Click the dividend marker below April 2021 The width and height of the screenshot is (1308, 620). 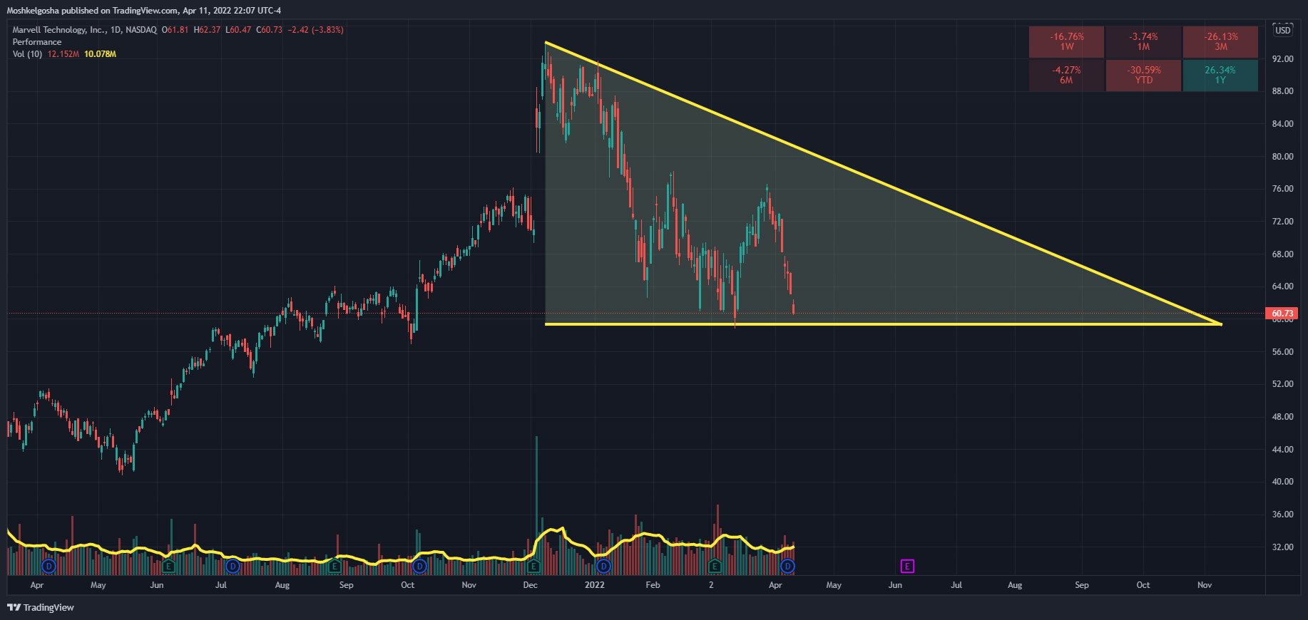48,567
